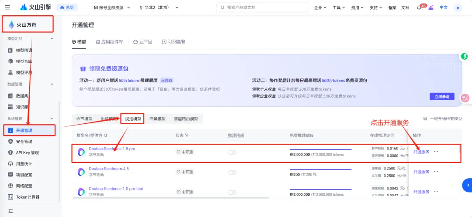Switch to the 模型 tab
This screenshot has width=472, height=217.
(79, 42)
